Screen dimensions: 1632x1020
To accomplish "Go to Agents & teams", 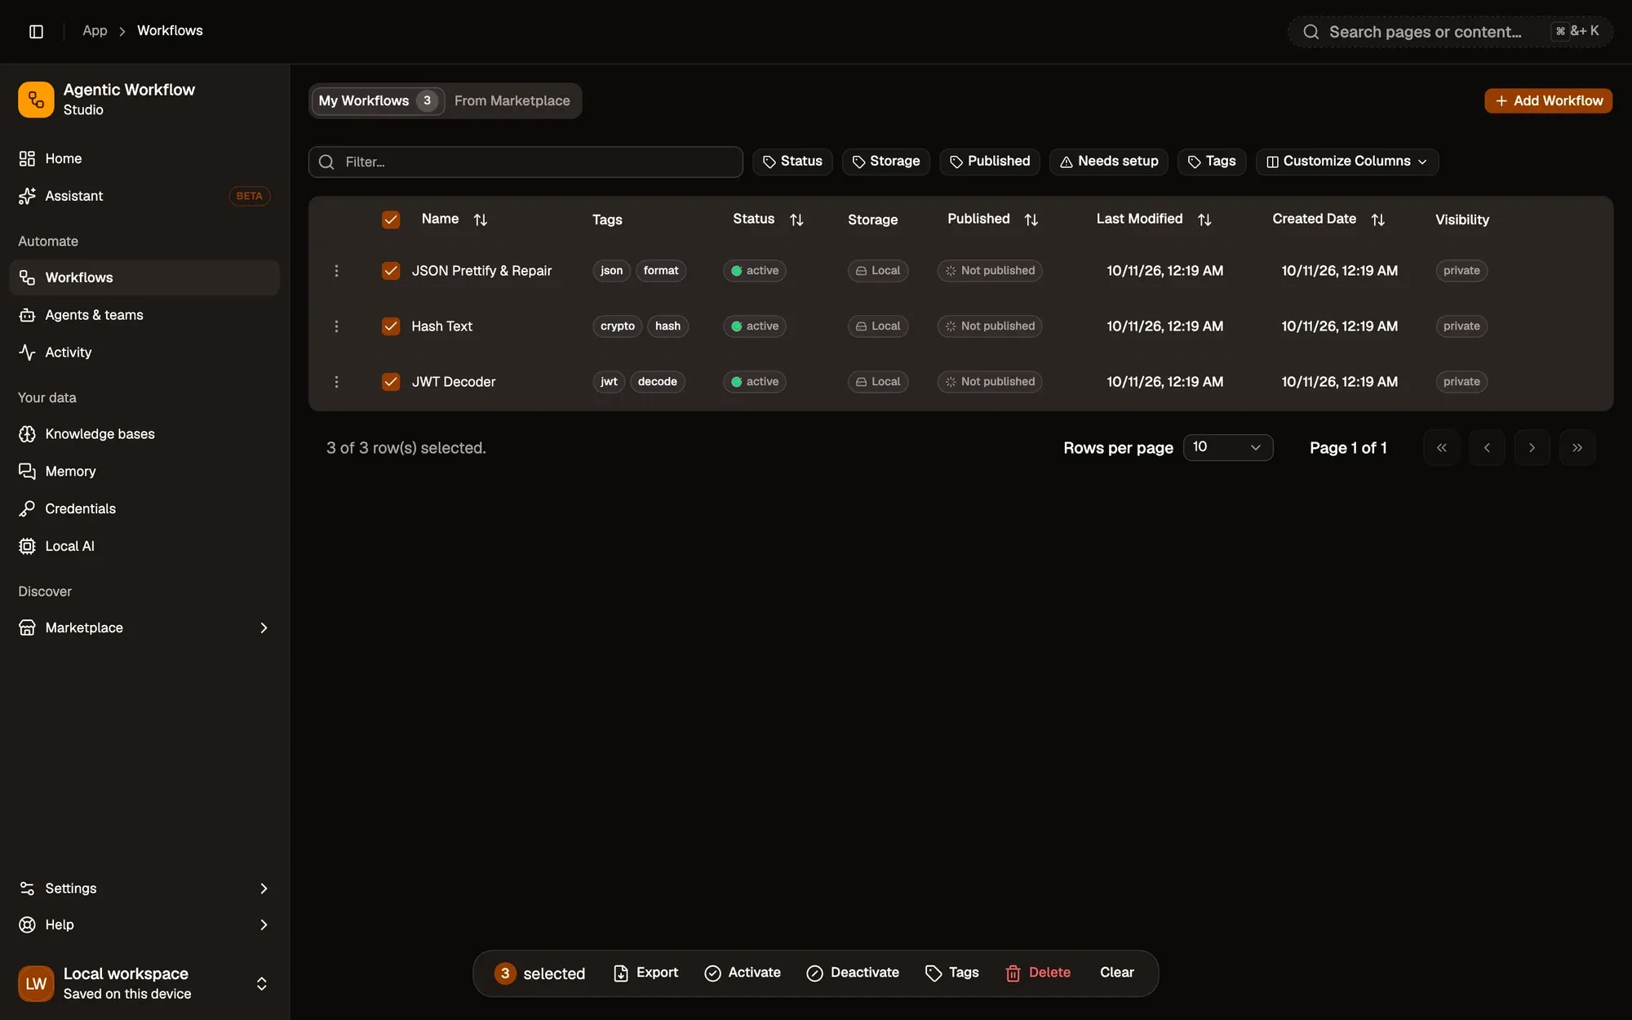I will click(x=144, y=315).
